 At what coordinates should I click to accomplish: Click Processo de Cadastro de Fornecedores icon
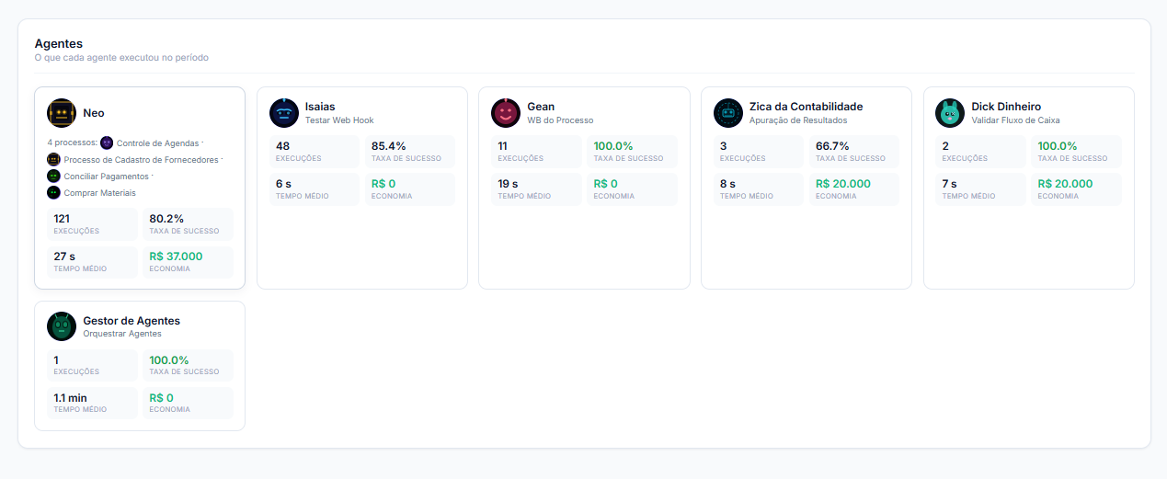coord(53,159)
